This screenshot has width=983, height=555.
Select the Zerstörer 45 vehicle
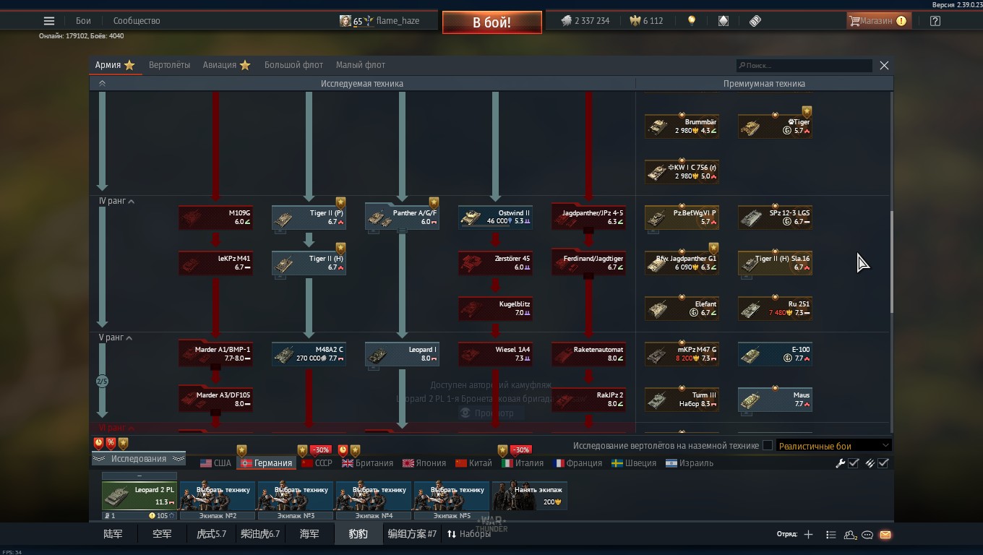(x=495, y=263)
